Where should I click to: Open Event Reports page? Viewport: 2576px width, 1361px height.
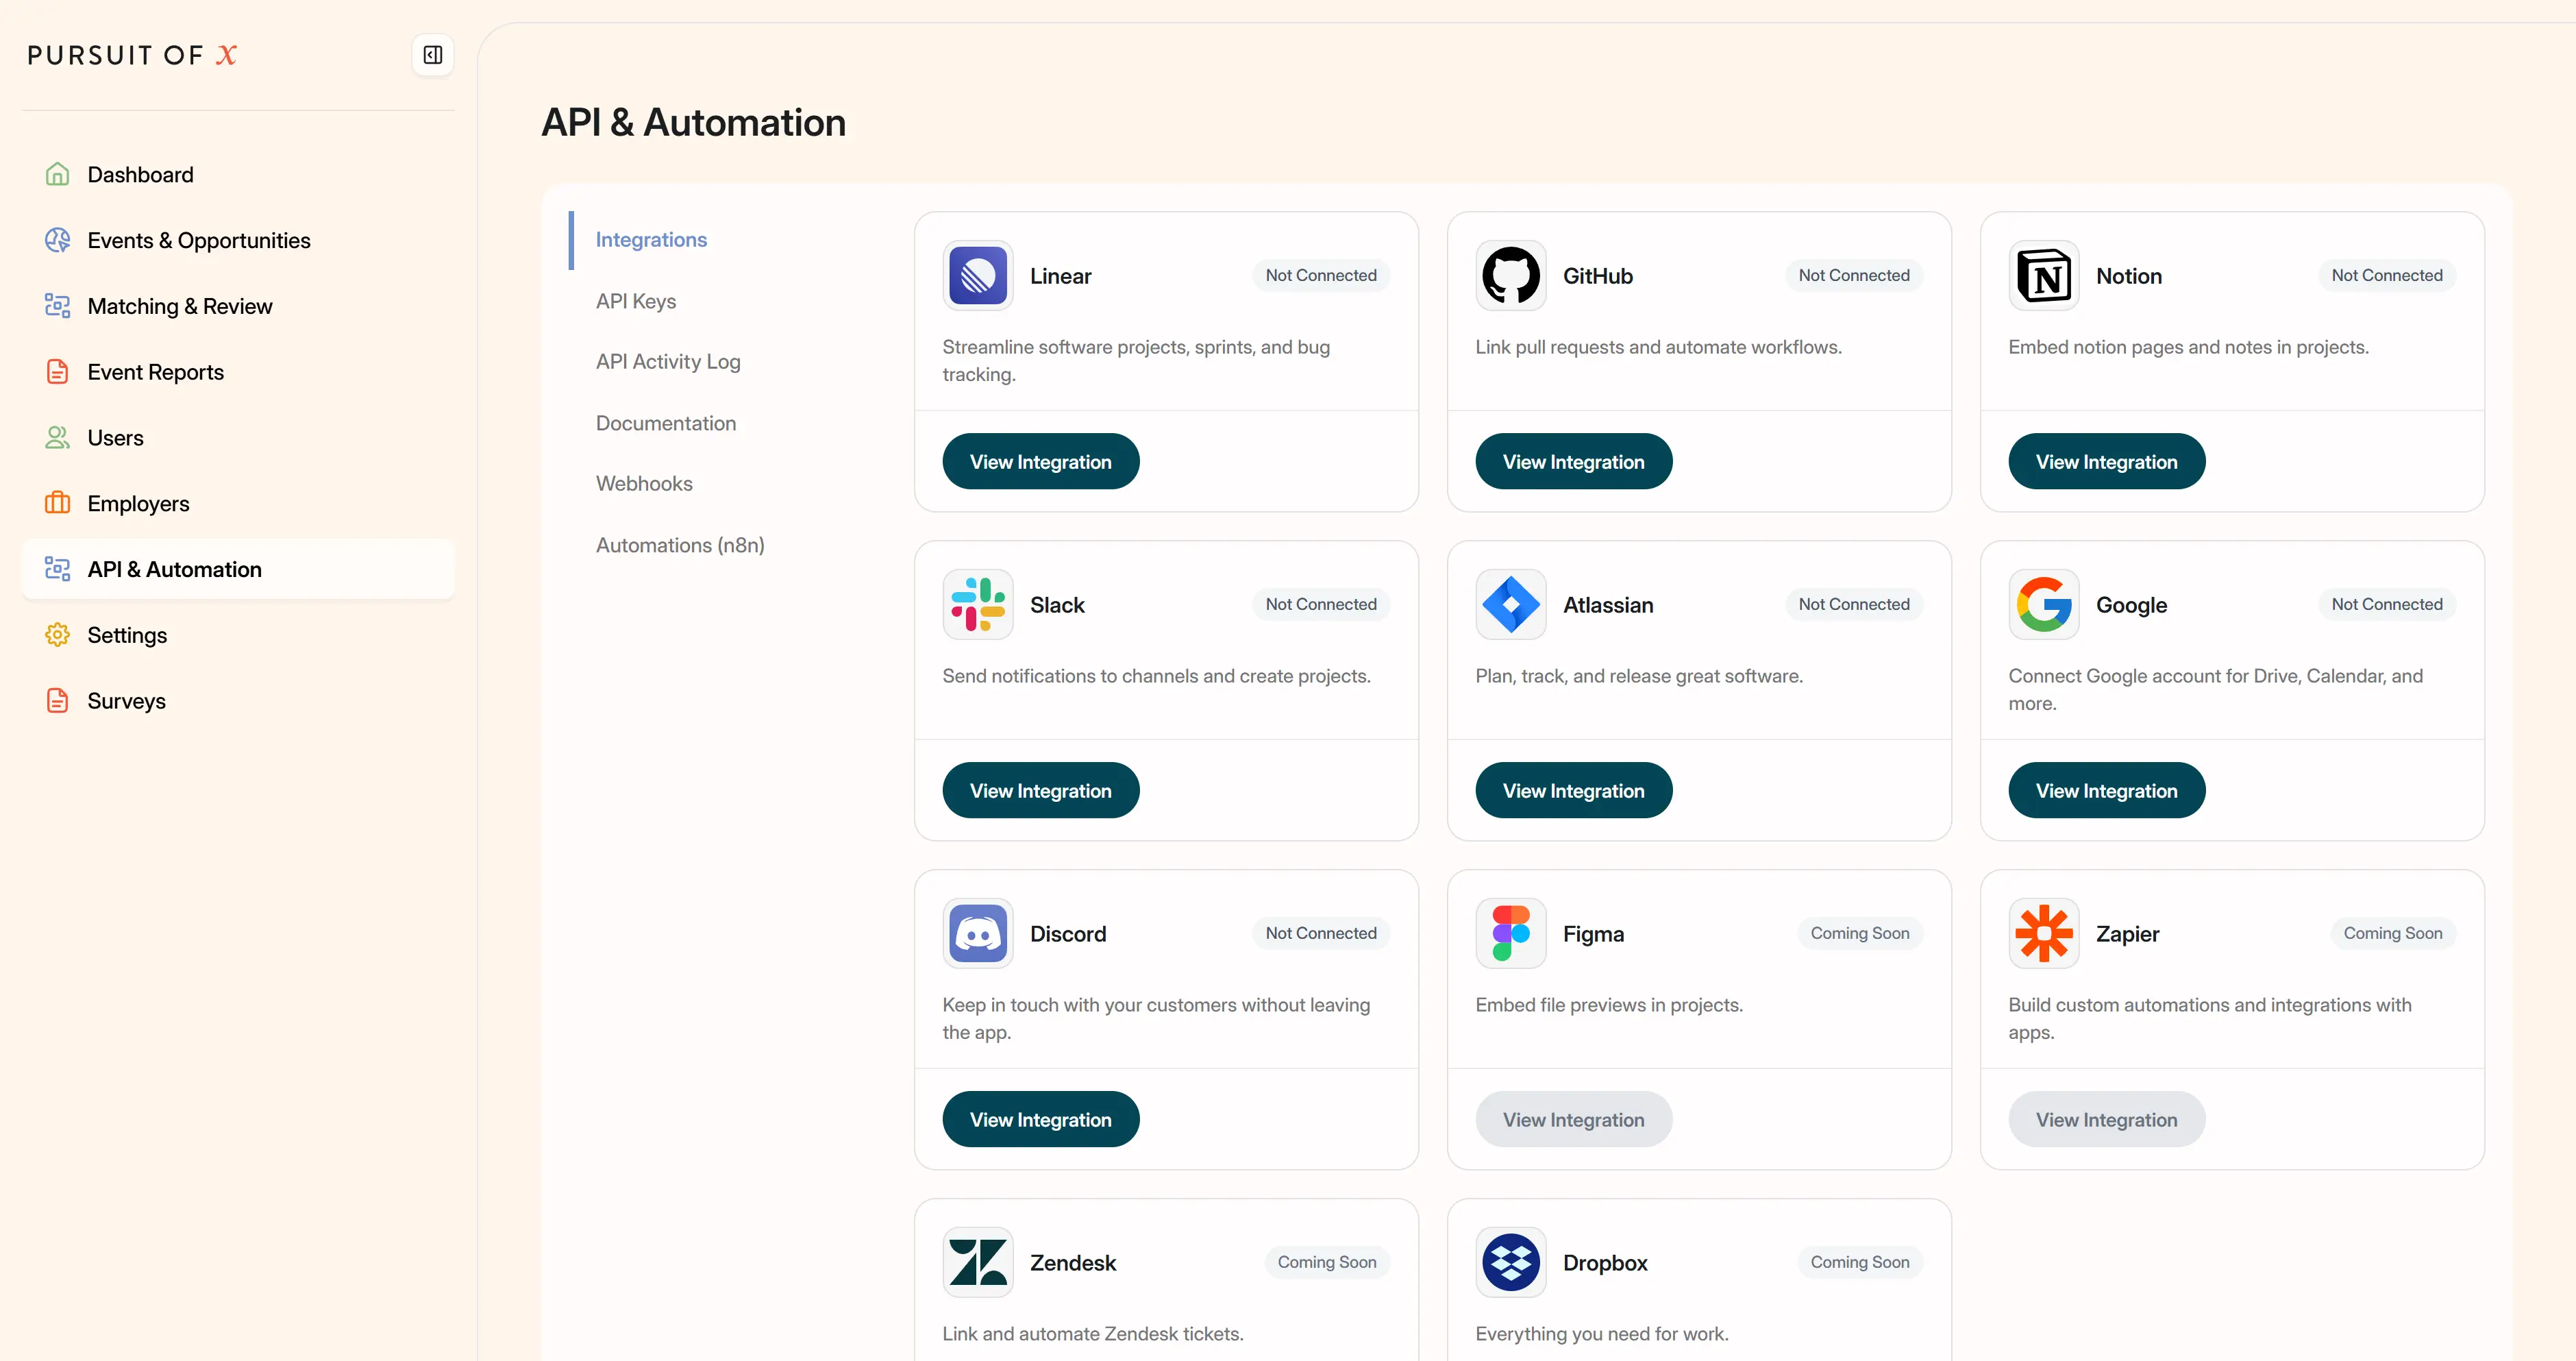[x=238, y=372]
